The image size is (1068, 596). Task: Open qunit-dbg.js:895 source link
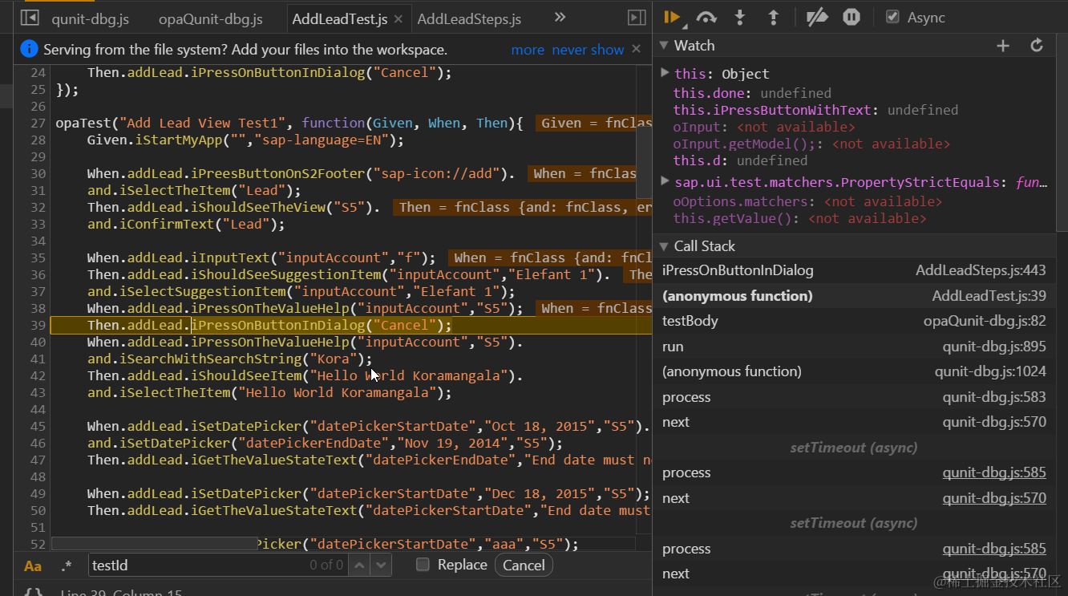(994, 347)
